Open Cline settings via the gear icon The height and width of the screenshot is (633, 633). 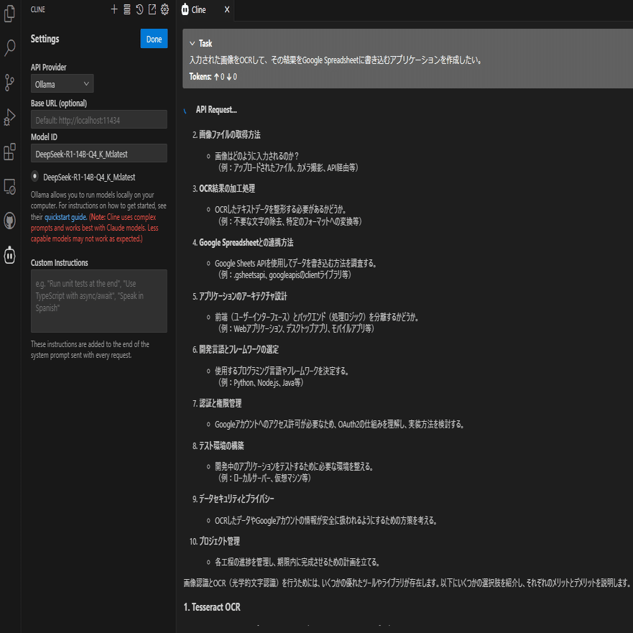click(165, 9)
